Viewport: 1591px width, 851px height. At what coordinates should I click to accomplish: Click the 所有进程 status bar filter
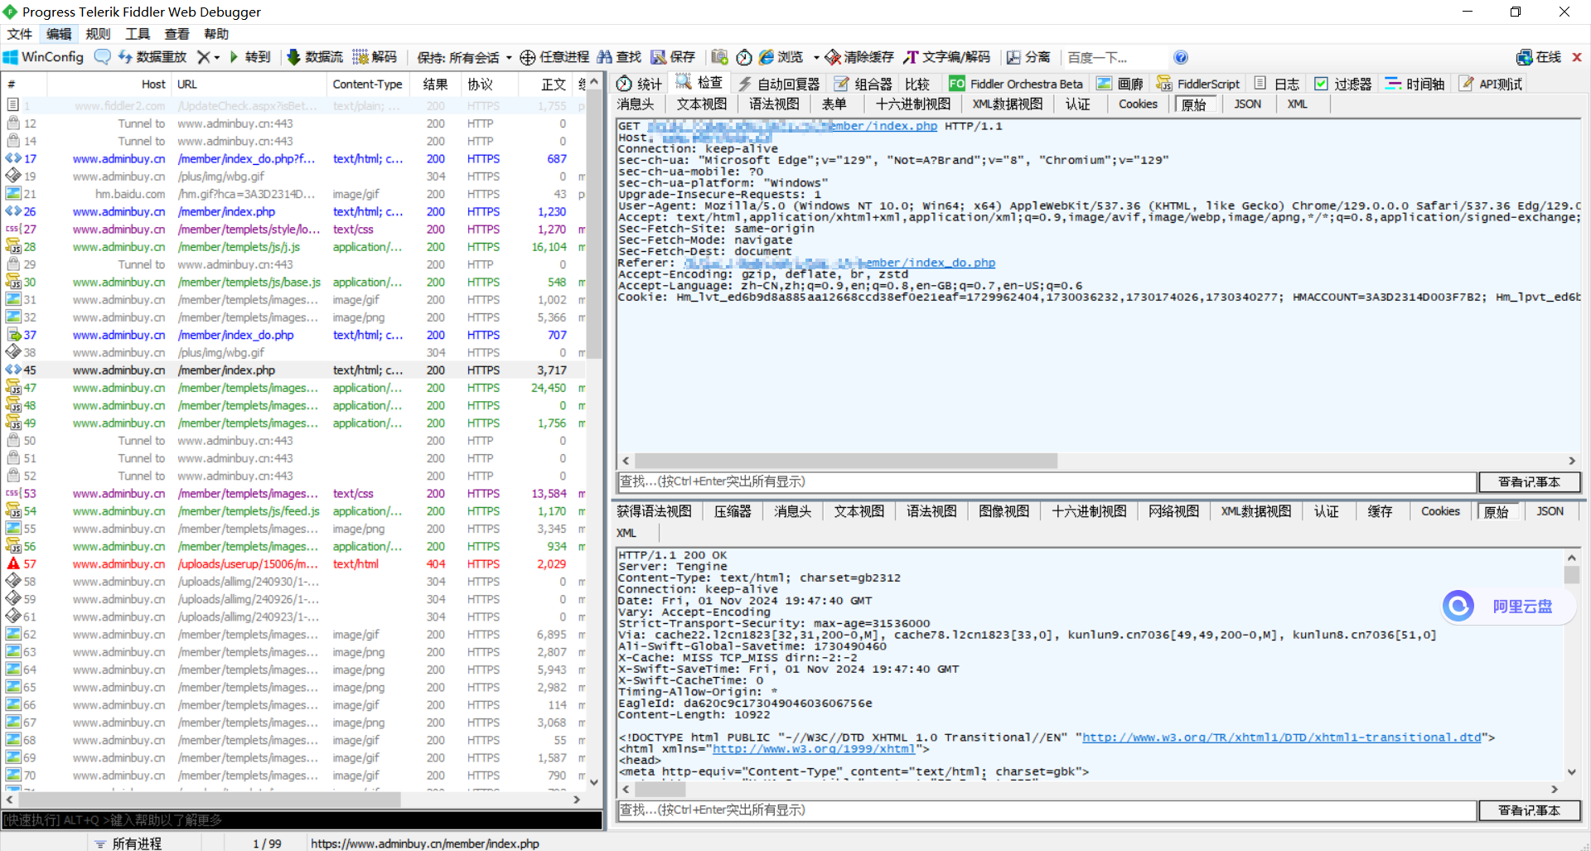(x=128, y=844)
